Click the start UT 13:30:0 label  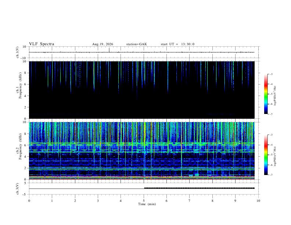point(177,44)
